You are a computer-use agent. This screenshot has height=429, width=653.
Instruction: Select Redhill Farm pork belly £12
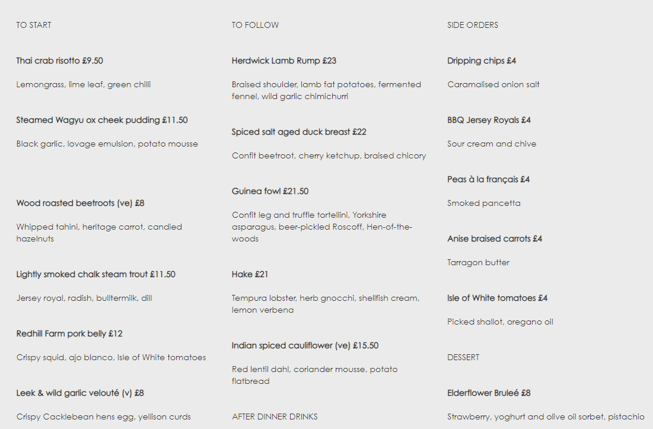coord(69,334)
